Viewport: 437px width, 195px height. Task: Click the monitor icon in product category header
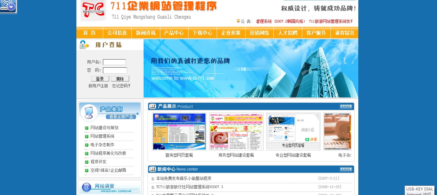[89, 113]
